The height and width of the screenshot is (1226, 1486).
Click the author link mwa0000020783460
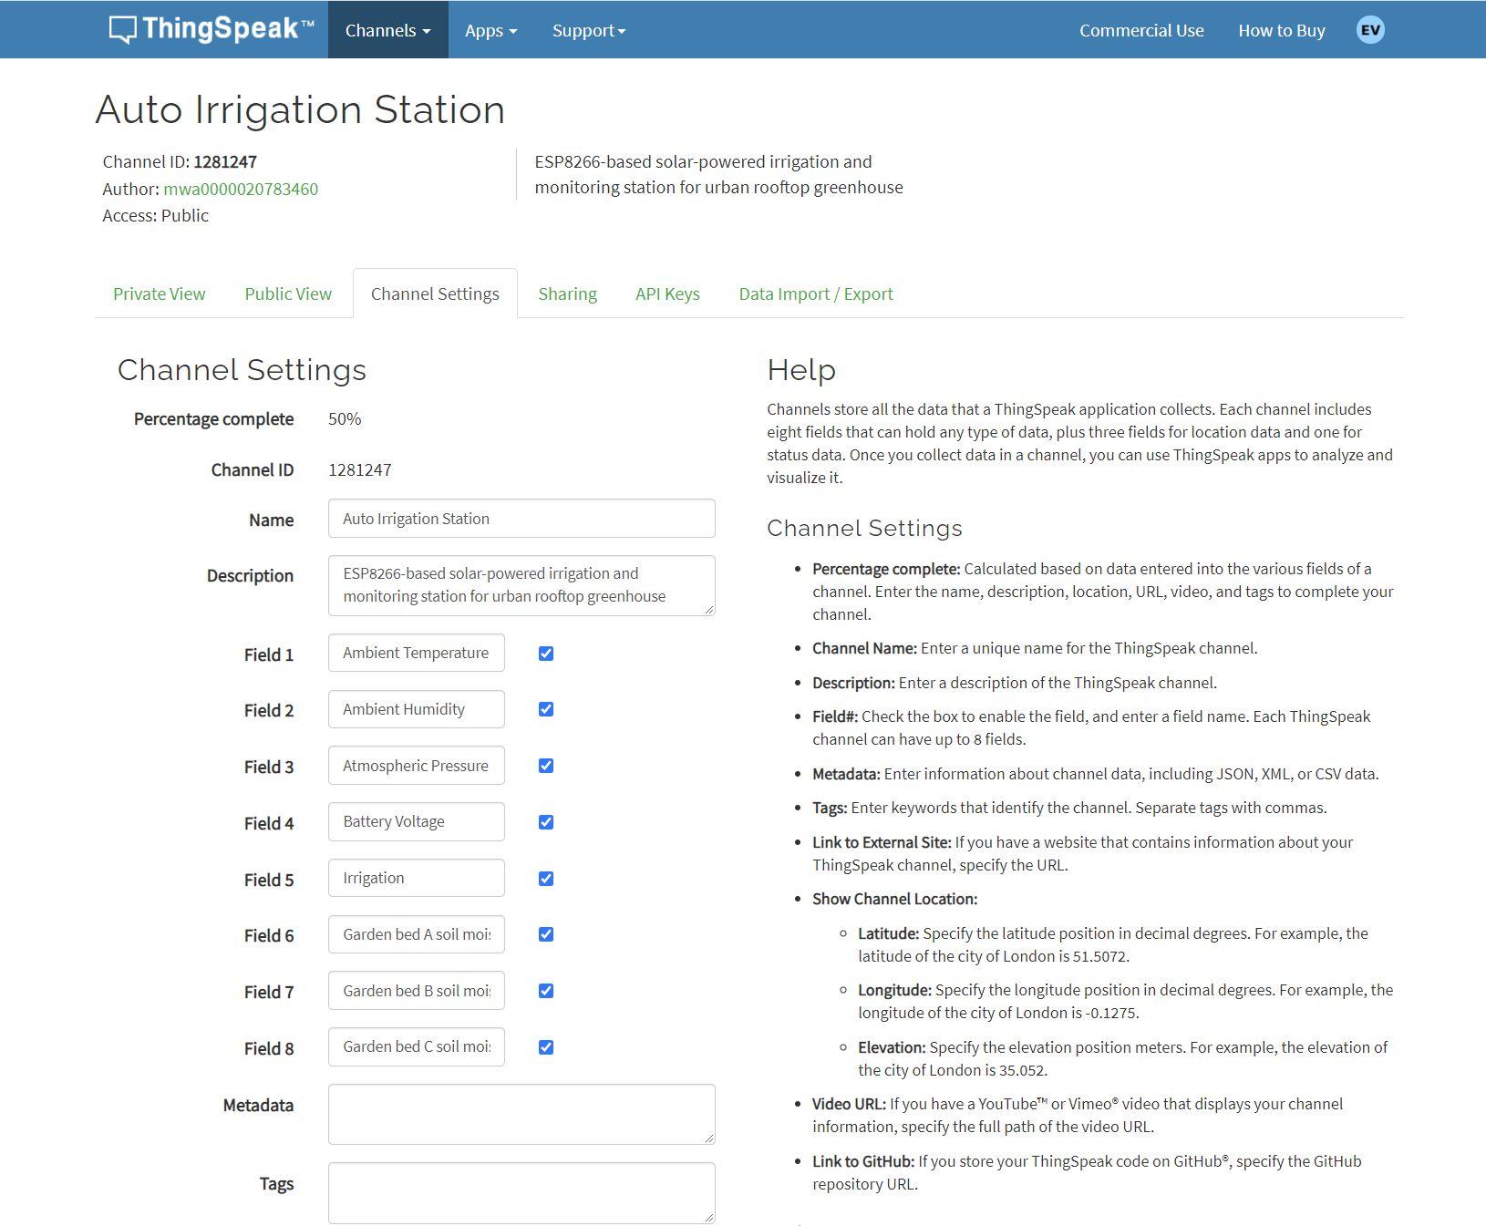point(241,189)
